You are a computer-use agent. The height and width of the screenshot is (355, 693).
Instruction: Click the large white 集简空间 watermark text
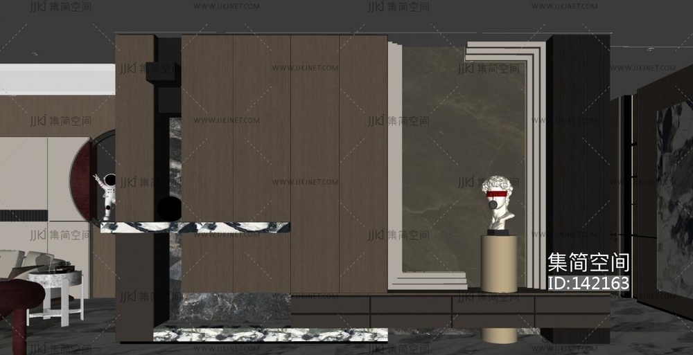point(588,262)
